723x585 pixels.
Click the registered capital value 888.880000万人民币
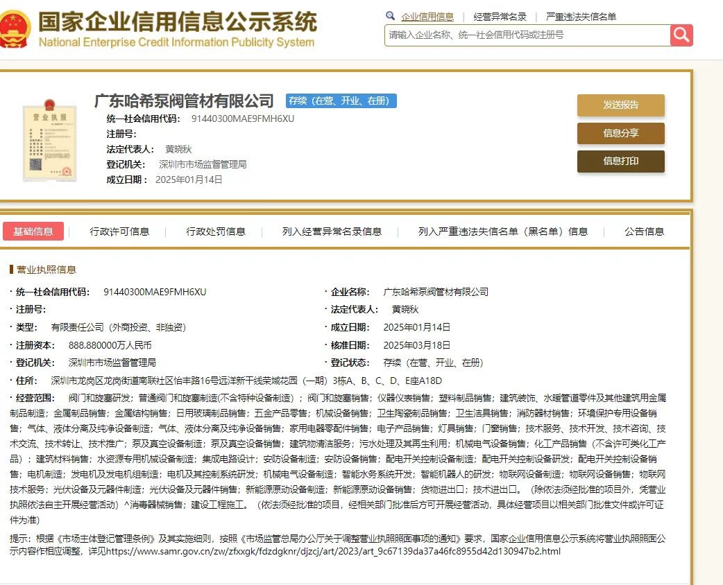[110, 345]
